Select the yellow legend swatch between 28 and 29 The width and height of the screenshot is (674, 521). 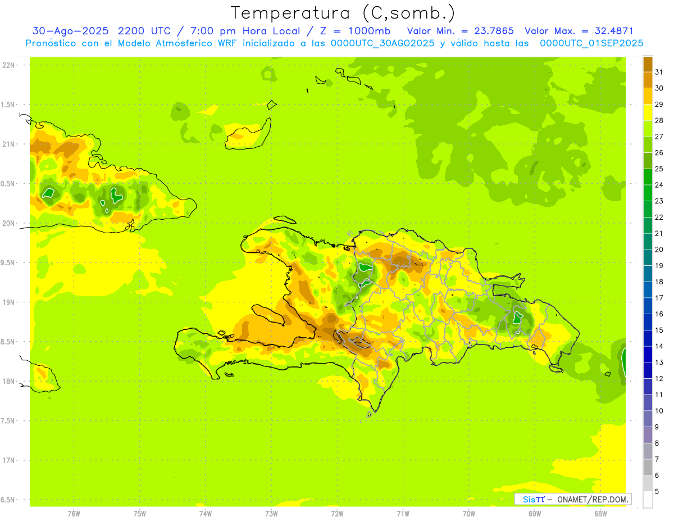pyautogui.click(x=648, y=112)
